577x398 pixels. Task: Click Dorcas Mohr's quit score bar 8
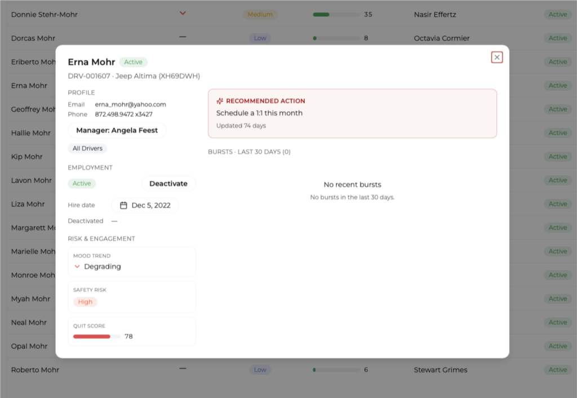336,38
